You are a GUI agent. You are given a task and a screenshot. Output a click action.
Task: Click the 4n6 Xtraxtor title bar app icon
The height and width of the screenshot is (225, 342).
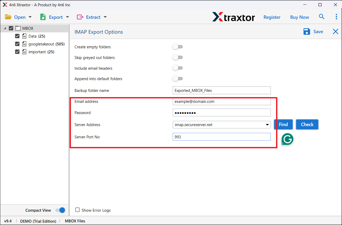[x=5, y=5]
